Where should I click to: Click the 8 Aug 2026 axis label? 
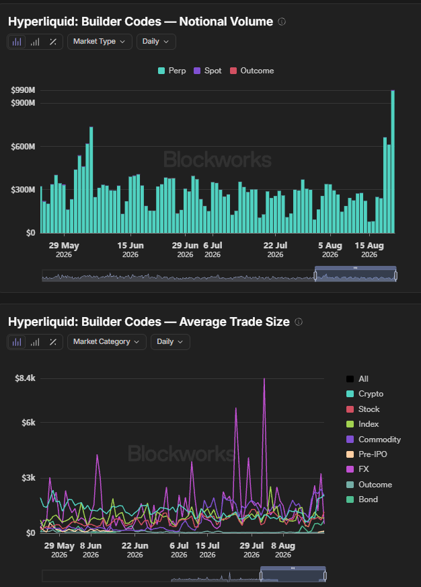click(283, 550)
